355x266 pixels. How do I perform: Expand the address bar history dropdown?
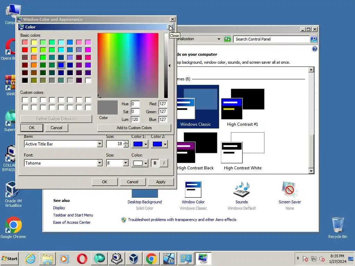point(219,39)
